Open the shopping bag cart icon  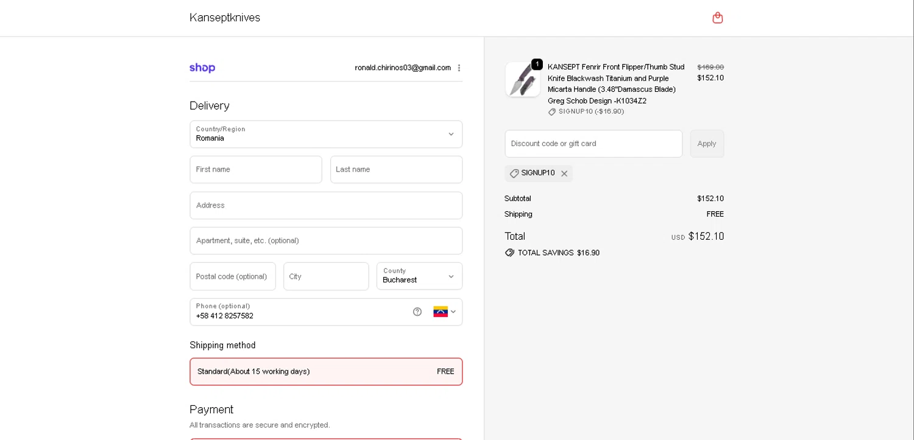(x=718, y=18)
